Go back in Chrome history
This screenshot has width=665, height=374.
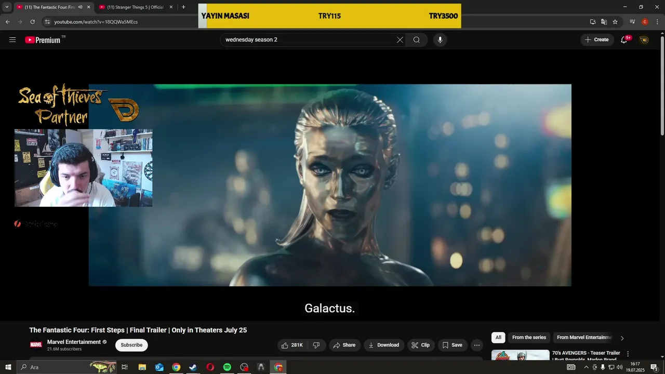pos(7,22)
